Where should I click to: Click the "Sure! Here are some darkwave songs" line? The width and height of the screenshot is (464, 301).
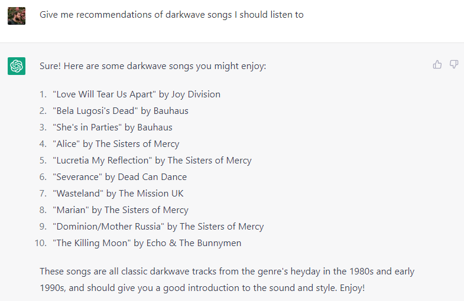[153, 66]
